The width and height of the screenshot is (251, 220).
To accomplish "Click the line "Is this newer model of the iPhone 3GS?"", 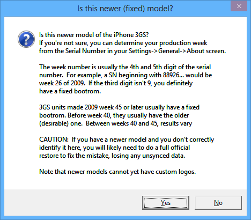I will tap(94, 35).
